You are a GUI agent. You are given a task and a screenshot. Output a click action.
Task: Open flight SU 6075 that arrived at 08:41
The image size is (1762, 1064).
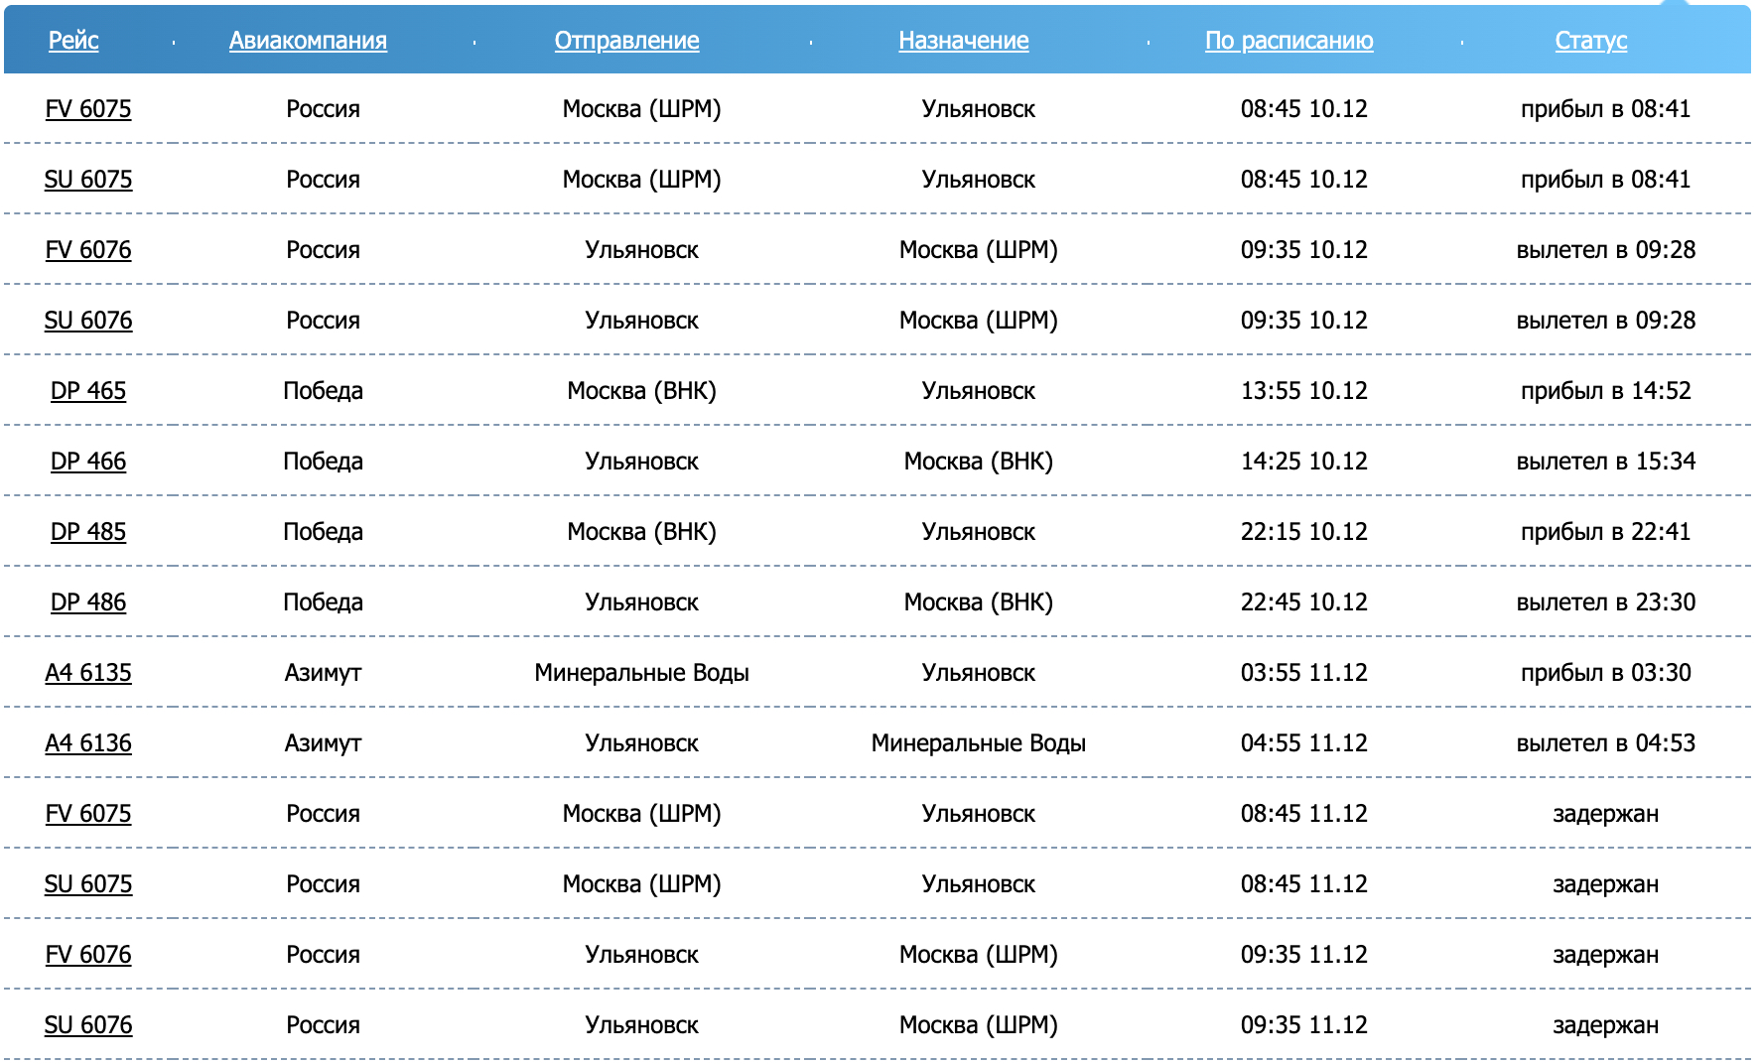pos(88,180)
